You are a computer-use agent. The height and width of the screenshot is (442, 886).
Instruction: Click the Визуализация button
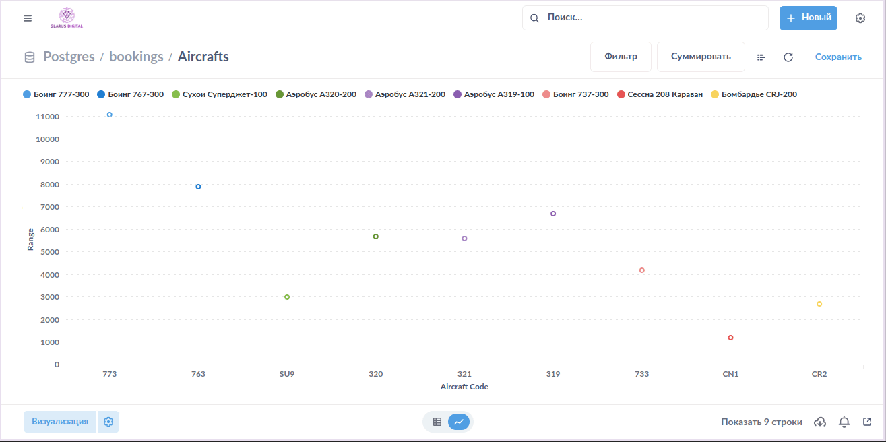(x=60, y=422)
